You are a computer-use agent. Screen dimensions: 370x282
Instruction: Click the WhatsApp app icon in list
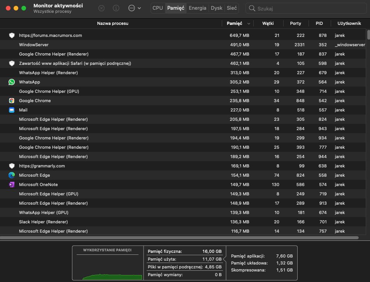click(x=12, y=82)
